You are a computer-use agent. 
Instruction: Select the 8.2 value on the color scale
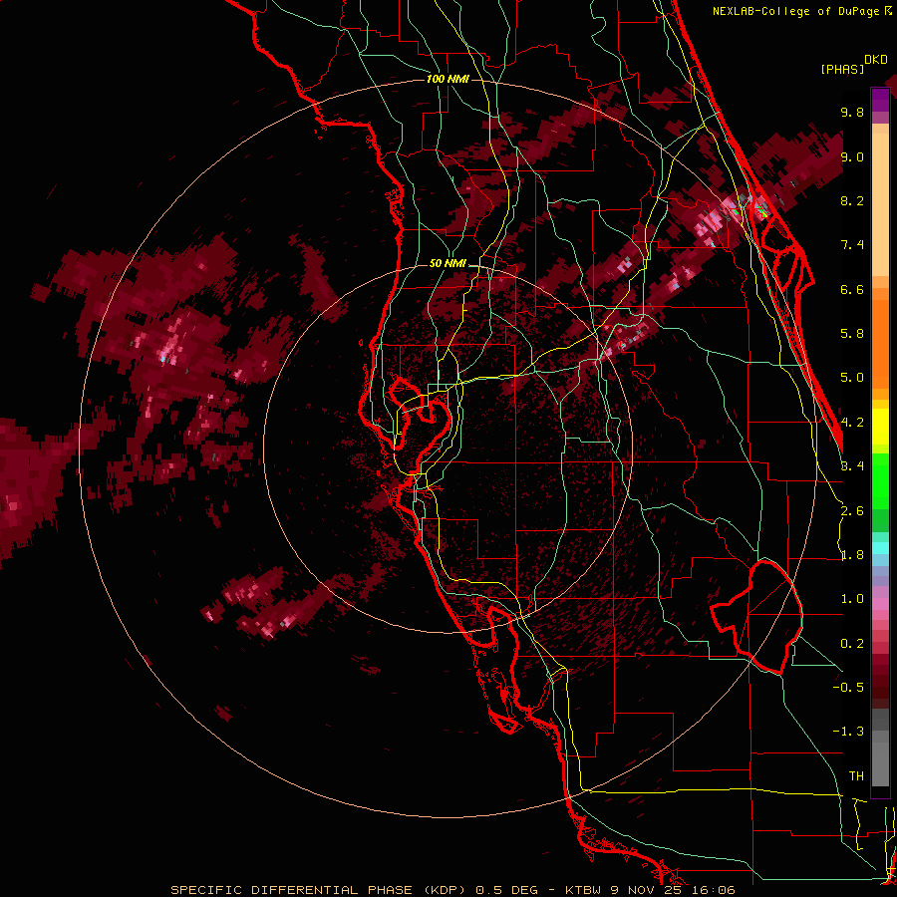852,200
